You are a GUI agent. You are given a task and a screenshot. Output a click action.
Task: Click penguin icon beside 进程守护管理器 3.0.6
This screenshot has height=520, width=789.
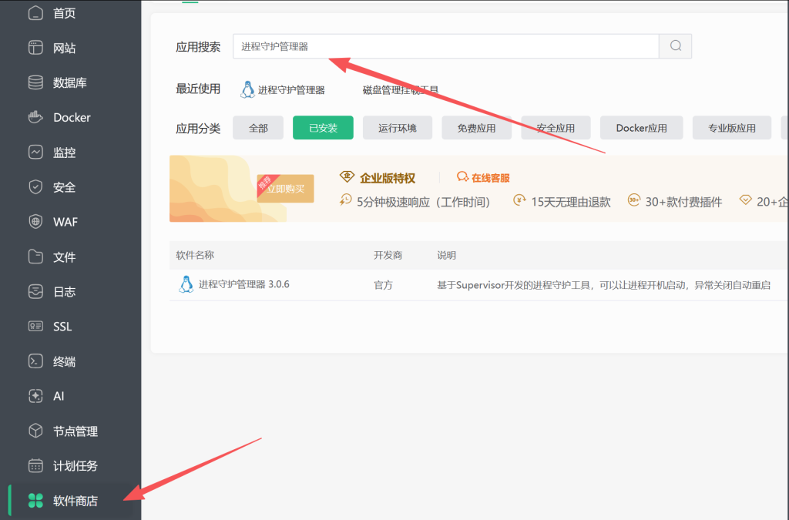[186, 284]
